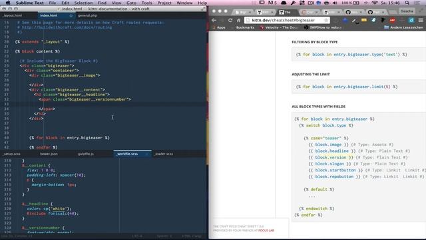Click the Adblock Plus extension icon
Screen dimensions: 426x240
click(x=392, y=20)
